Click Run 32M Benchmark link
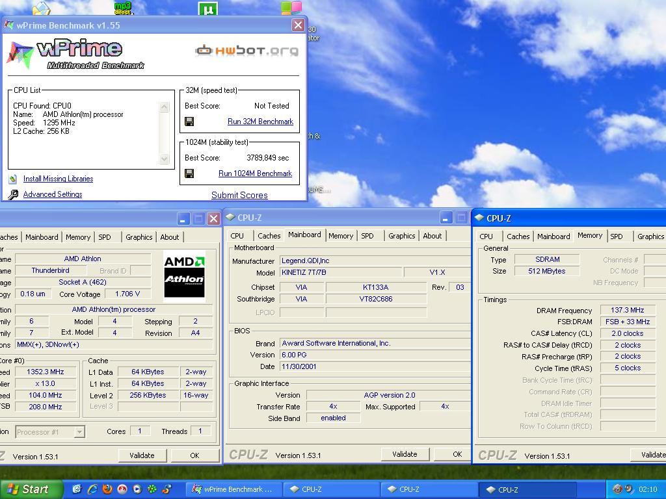Screen dimensions: 666x499 [260, 122]
